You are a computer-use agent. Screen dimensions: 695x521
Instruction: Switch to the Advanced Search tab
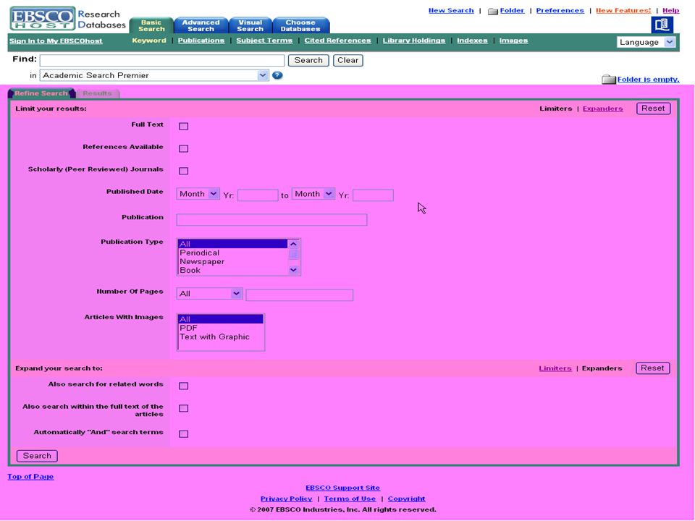[201, 26]
